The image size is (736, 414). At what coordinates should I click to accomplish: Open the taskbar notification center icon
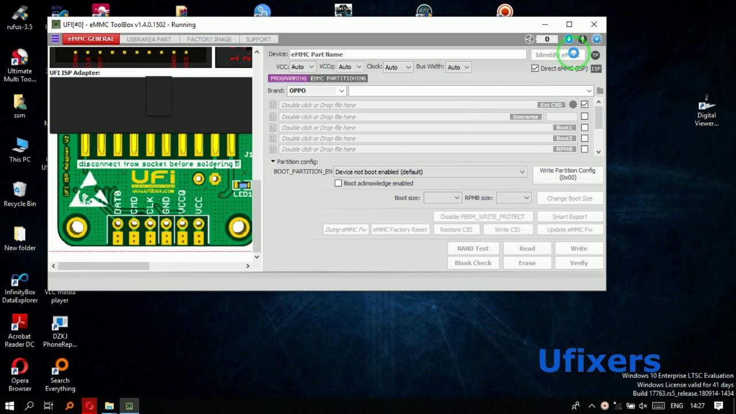pyautogui.click(x=719, y=406)
